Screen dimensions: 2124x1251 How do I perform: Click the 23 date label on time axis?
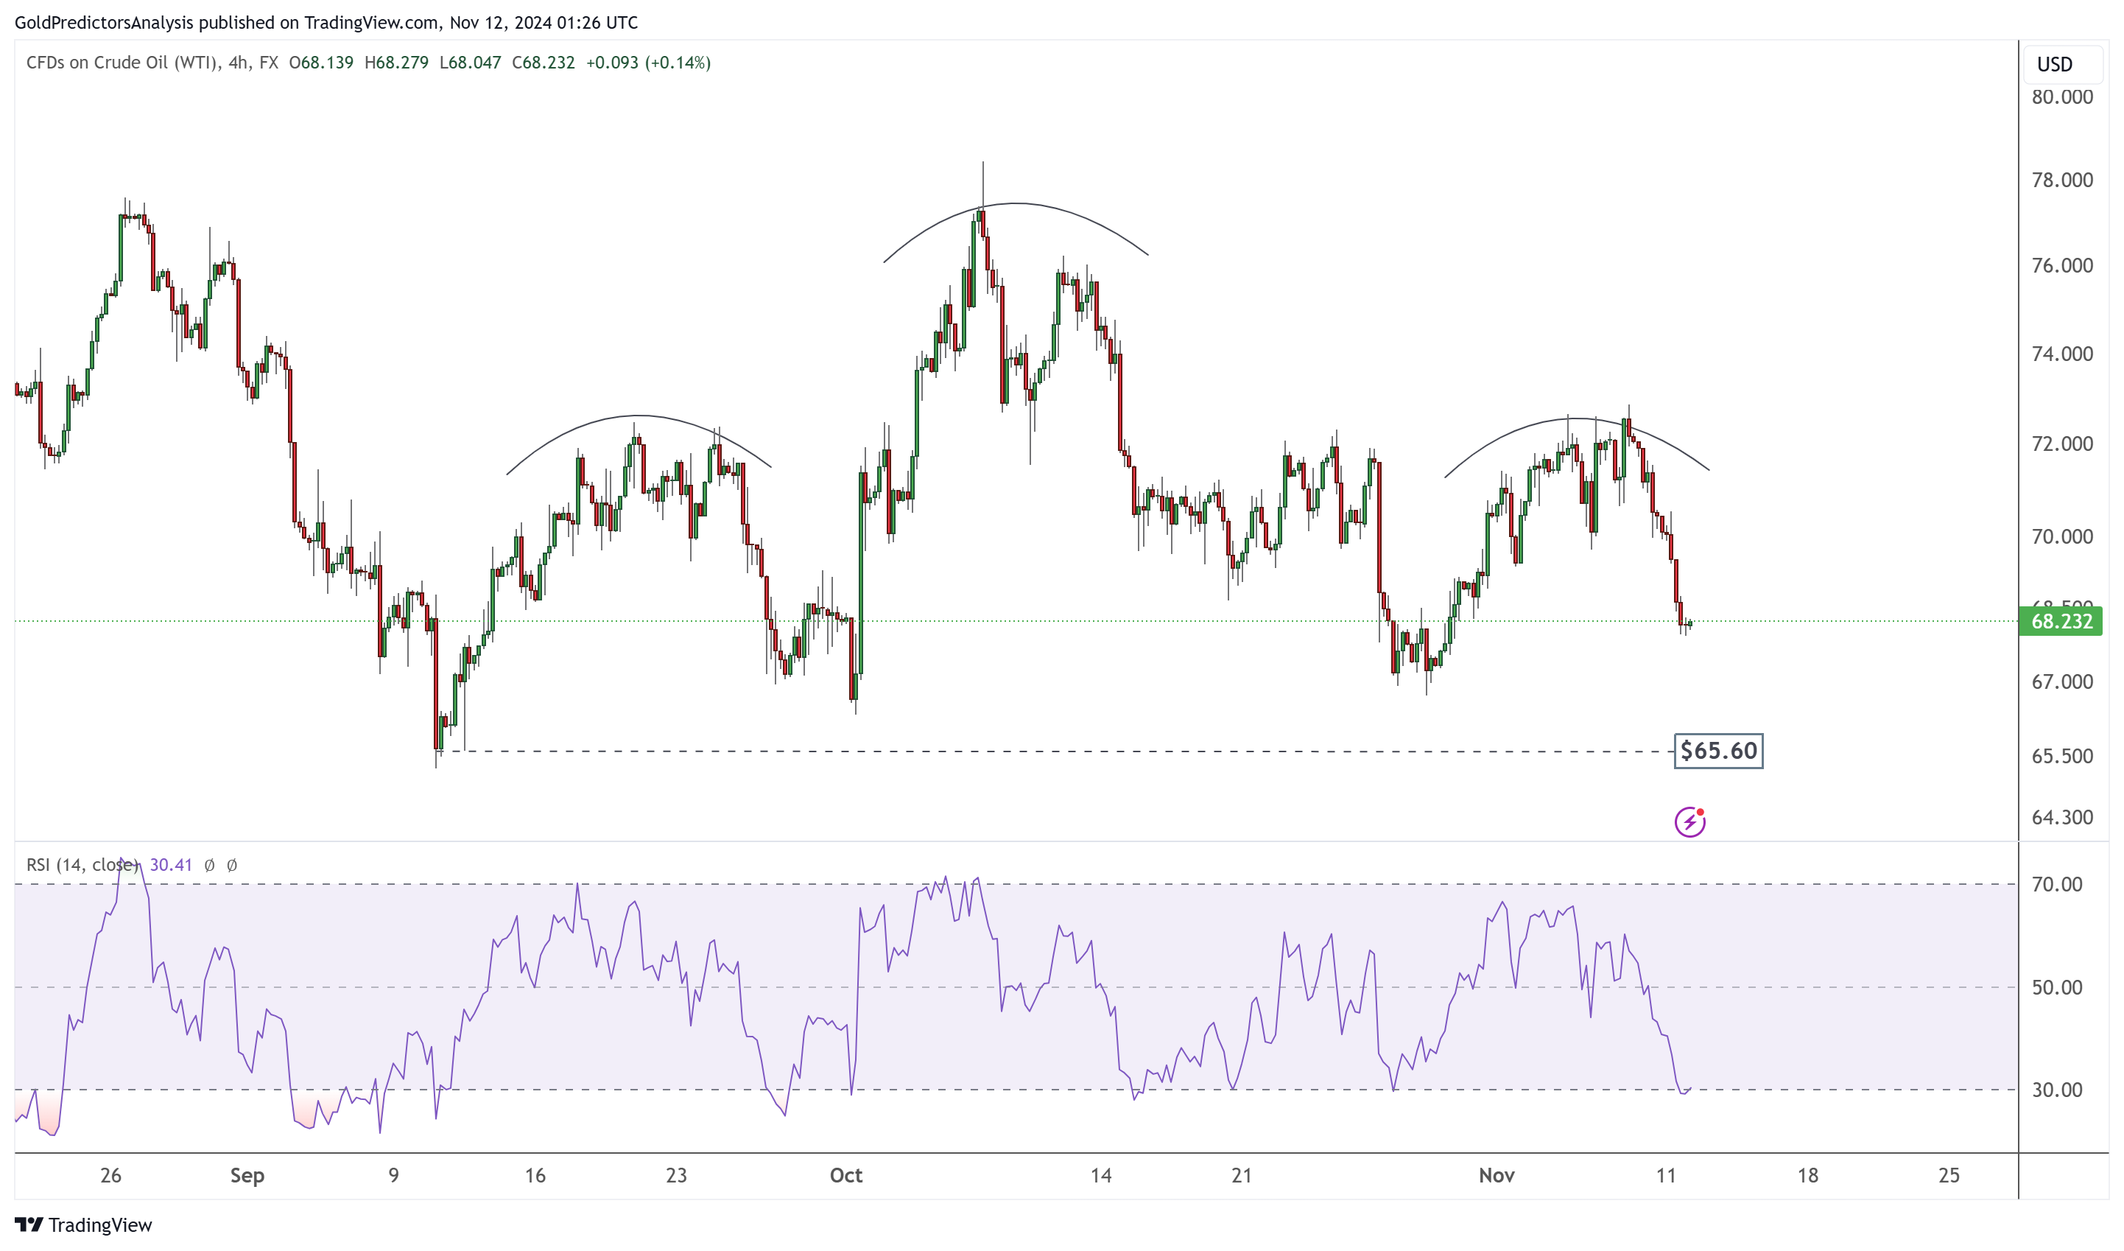(676, 1175)
